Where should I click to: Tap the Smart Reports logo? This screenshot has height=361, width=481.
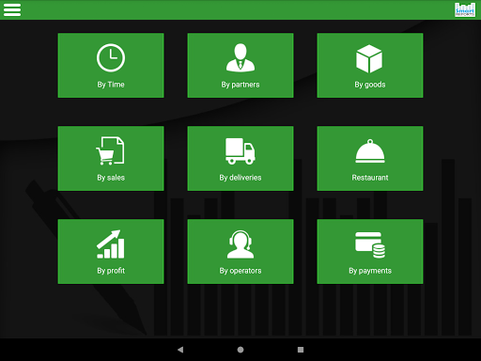pos(465,9)
